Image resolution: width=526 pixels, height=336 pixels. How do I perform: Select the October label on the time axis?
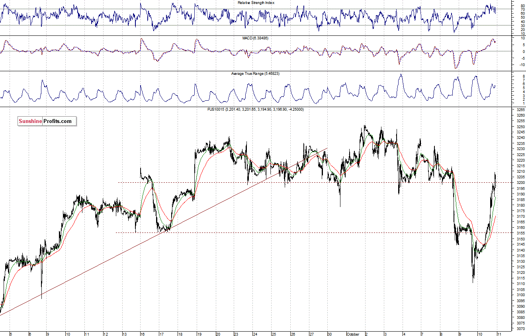(354, 334)
